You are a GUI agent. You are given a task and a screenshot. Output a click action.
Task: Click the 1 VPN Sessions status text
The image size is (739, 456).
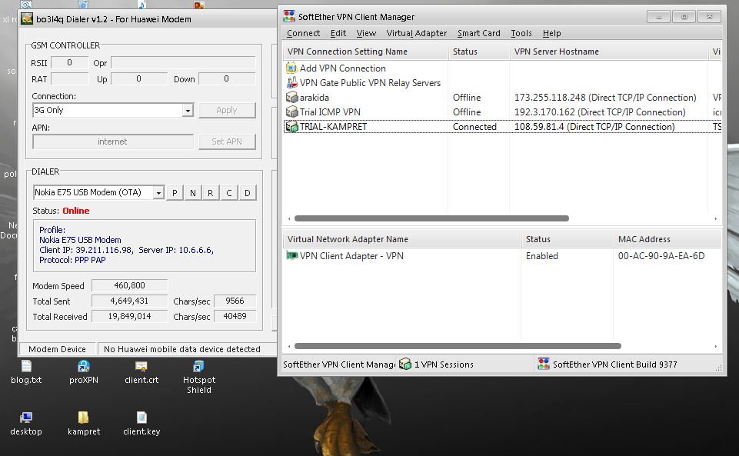point(444,364)
